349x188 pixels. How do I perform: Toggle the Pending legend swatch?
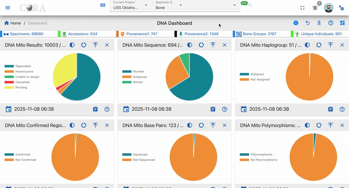click(9, 87)
